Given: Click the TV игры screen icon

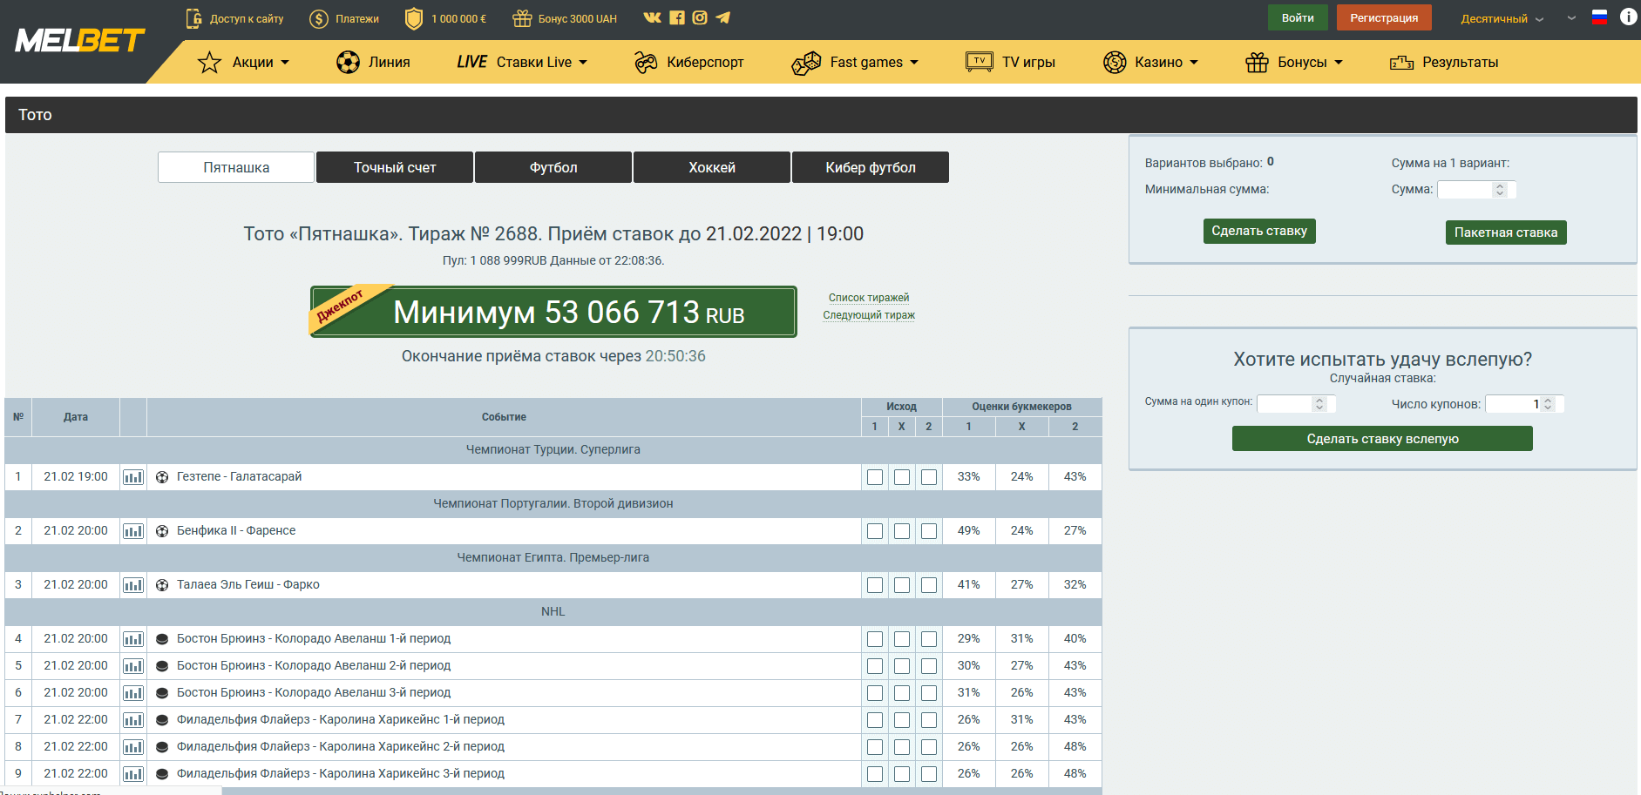Looking at the screenshot, I should [x=980, y=62].
